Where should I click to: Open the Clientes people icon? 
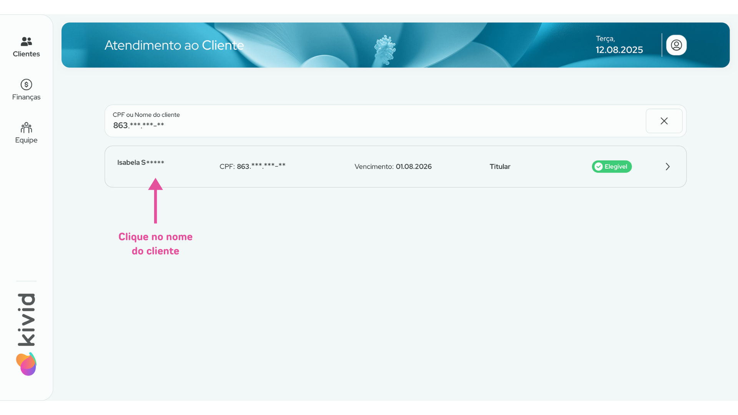(26, 41)
